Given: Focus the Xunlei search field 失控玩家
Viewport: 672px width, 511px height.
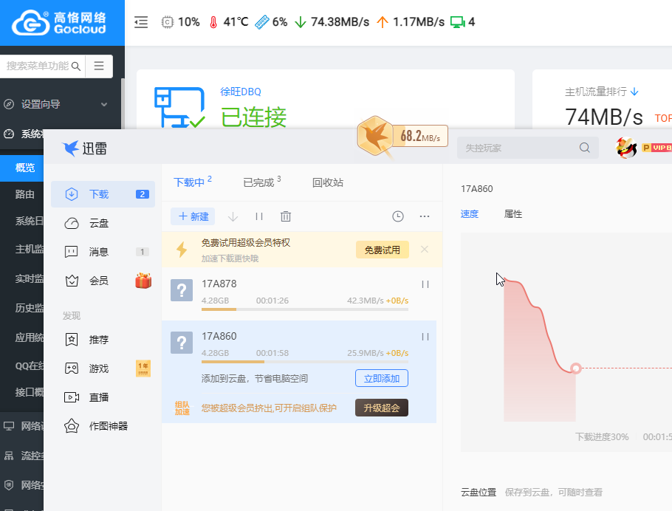Looking at the screenshot, I should point(527,148).
